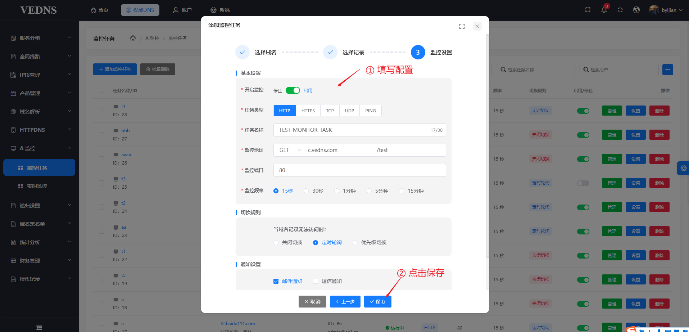Toggle the 开启监控 switch
Screen dimensions: 689x332
[x=293, y=90]
